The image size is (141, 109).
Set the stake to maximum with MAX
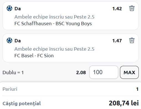pyautogui.click(x=129, y=72)
